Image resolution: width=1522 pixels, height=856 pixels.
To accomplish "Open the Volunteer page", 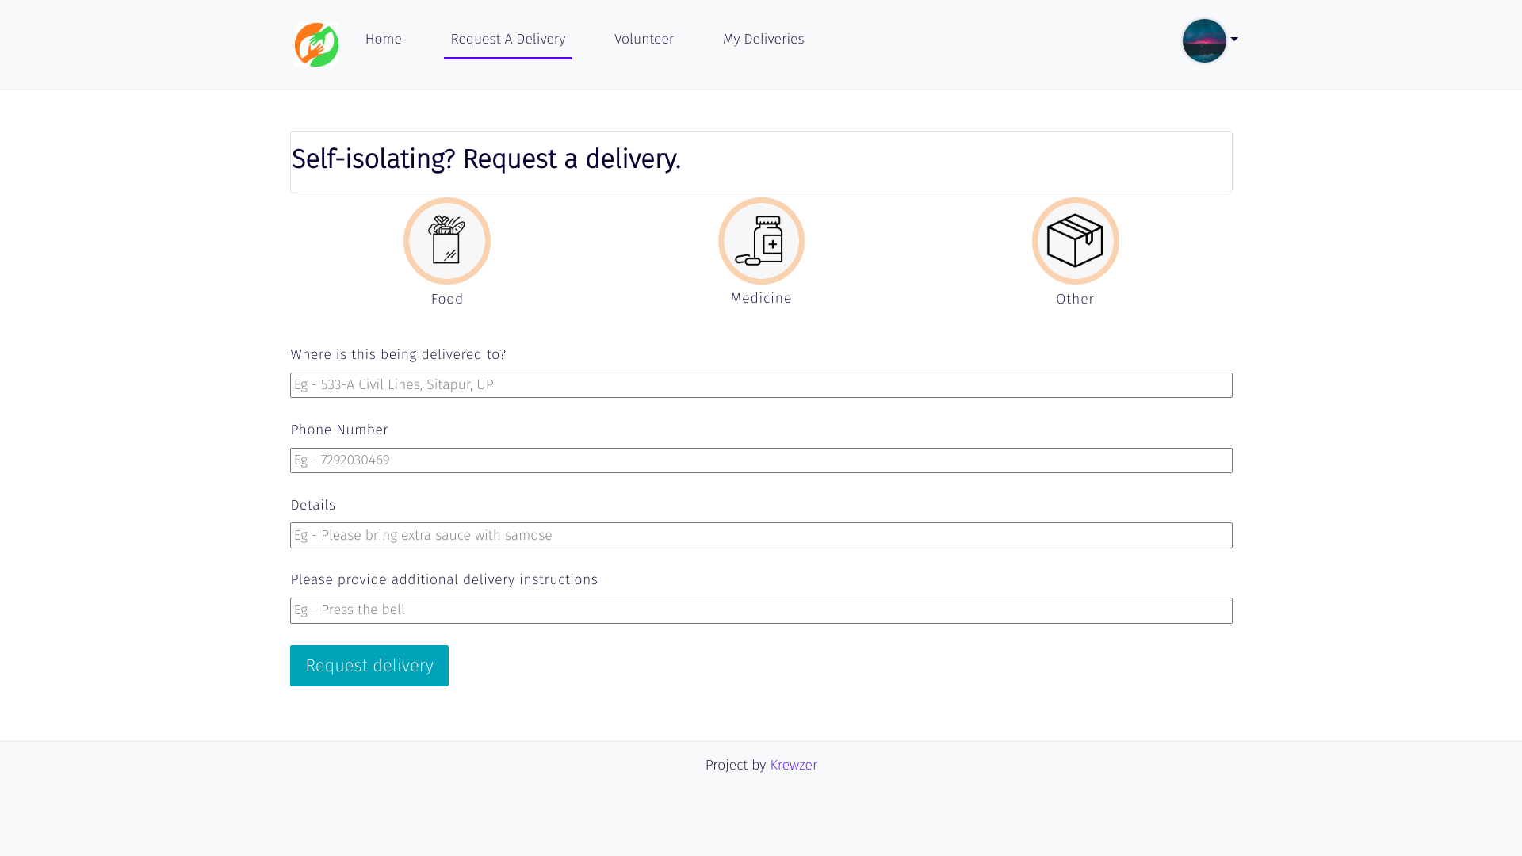I will coord(644,39).
